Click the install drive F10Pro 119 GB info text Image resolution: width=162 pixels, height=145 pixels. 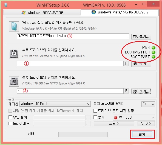pyautogui.click(x=53, y=83)
